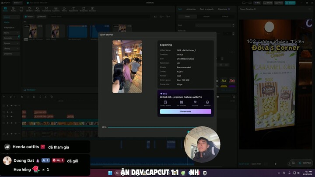
Task: Click the Search media input field
Action: click(99, 17)
